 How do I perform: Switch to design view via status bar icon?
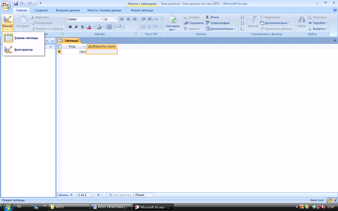[x=335, y=200]
